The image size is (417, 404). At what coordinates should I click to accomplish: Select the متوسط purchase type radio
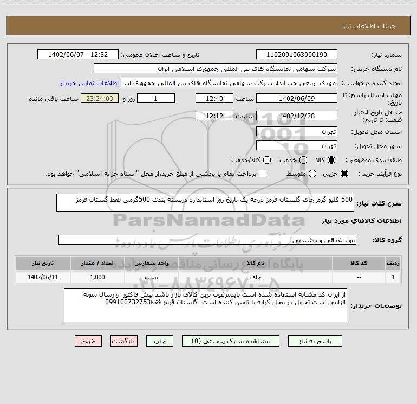(312, 174)
